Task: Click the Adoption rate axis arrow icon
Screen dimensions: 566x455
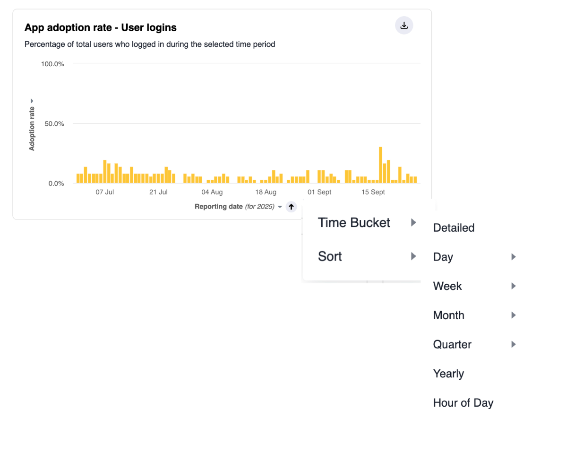Action: coord(32,101)
